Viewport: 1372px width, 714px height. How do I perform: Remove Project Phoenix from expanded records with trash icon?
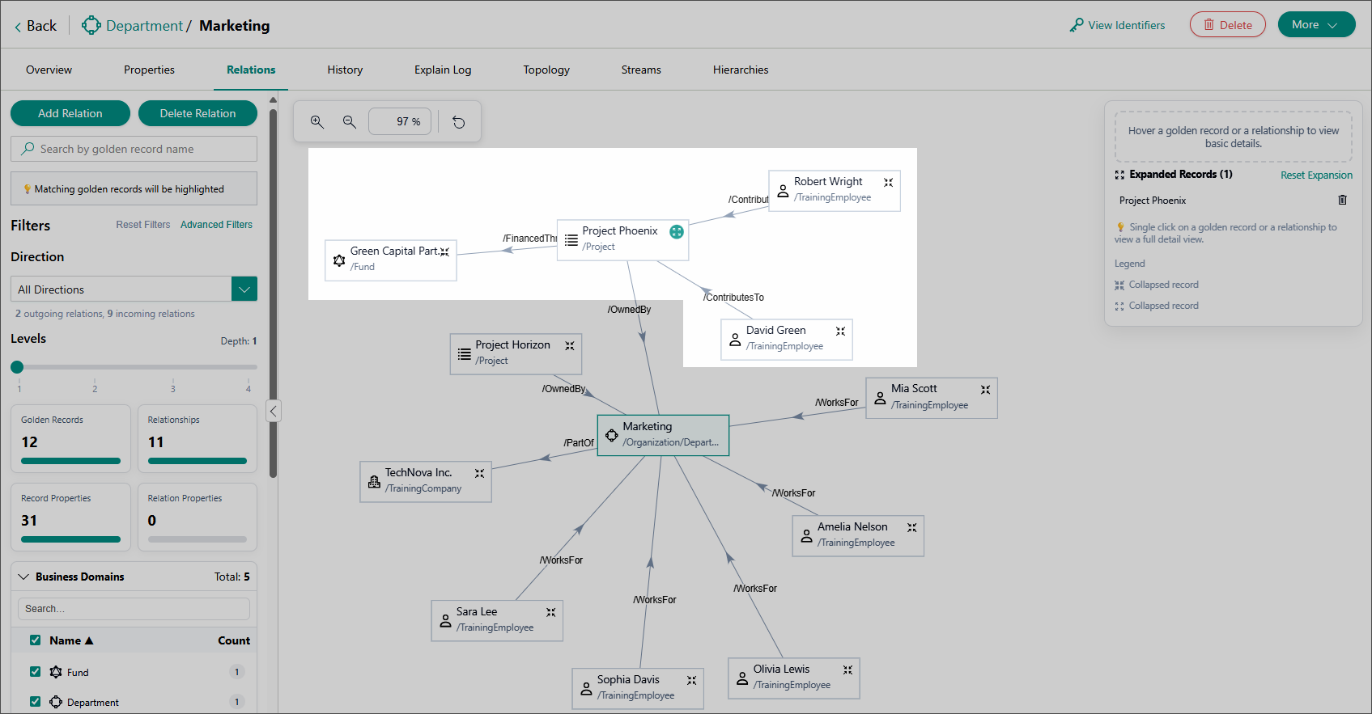pos(1342,200)
